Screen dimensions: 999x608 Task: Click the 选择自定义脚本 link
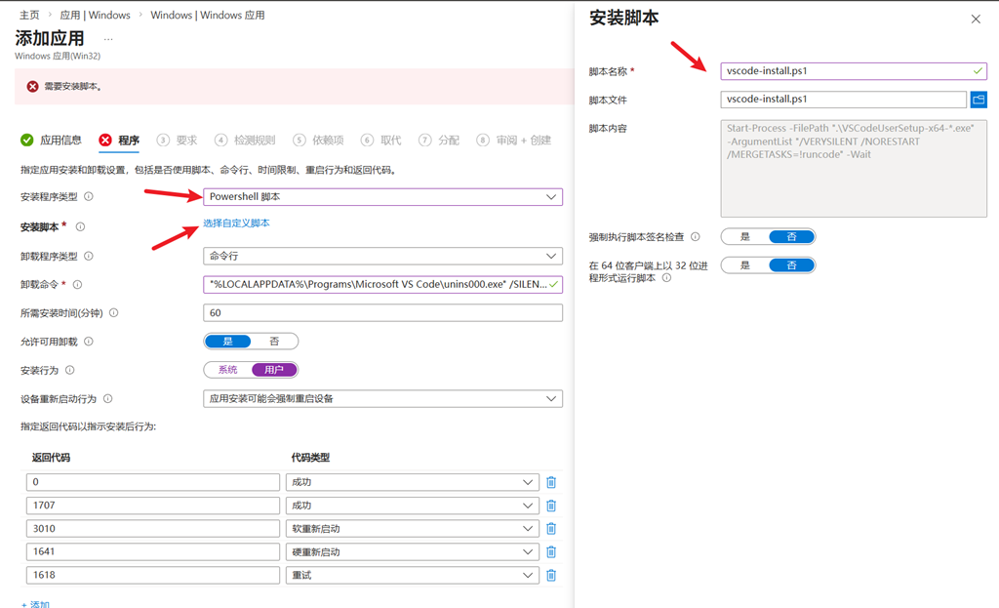236,223
